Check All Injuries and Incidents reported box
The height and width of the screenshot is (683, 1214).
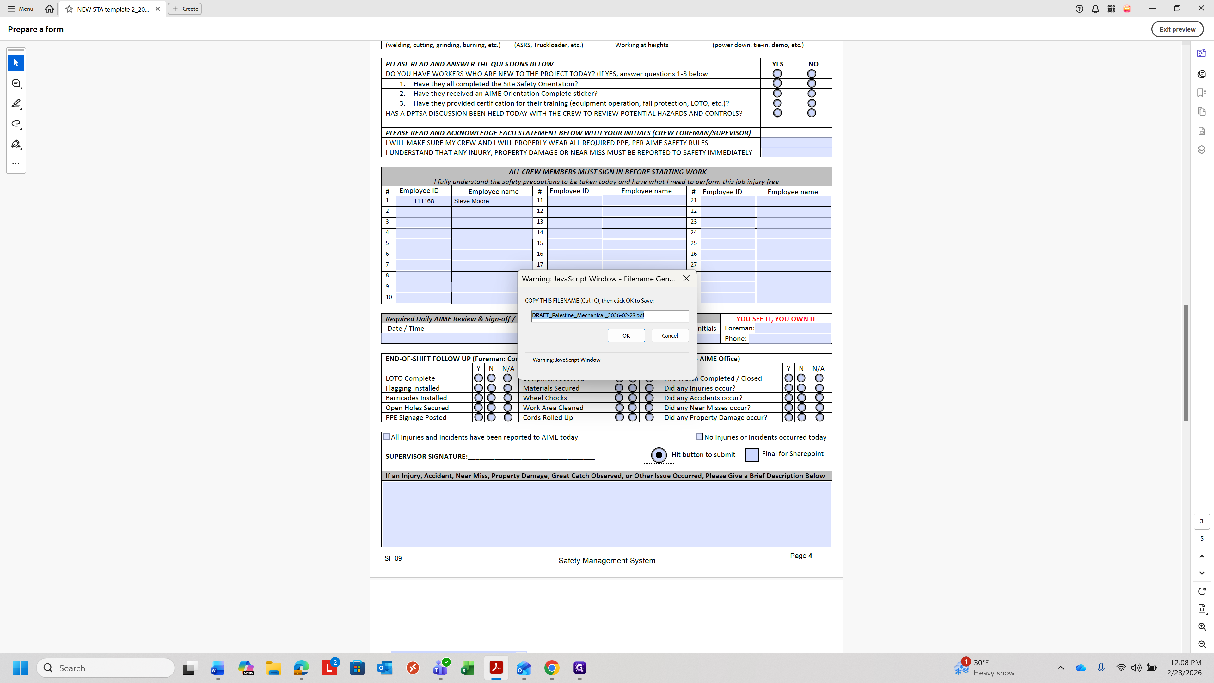(x=387, y=437)
